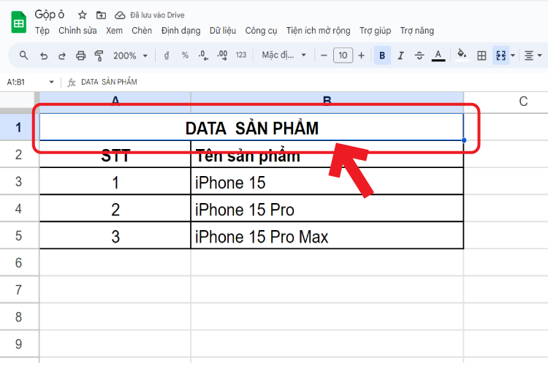Select STT cell with value 3
The width and height of the screenshot is (548, 366).
coord(115,236)
